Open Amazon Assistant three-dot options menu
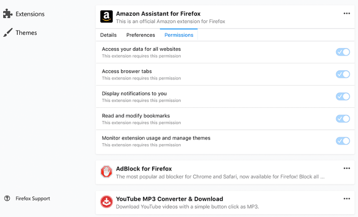This screenshot has width=358, height=217. (x=347, y=14)
